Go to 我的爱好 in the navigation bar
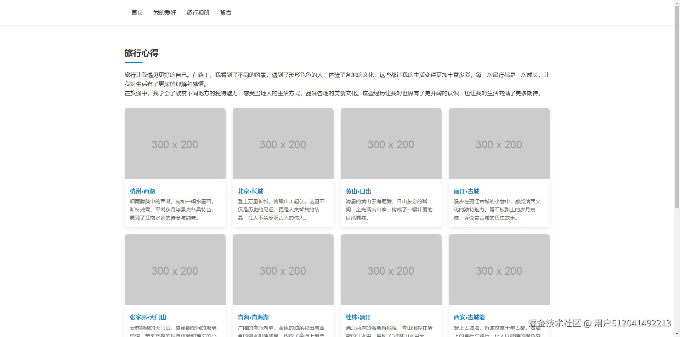This screenshot has height=337, width=680. tap(165, 12)
